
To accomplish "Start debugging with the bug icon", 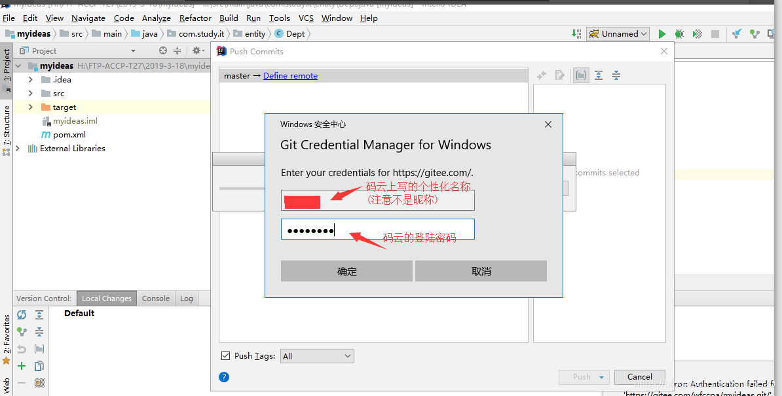I will (679, 34).
